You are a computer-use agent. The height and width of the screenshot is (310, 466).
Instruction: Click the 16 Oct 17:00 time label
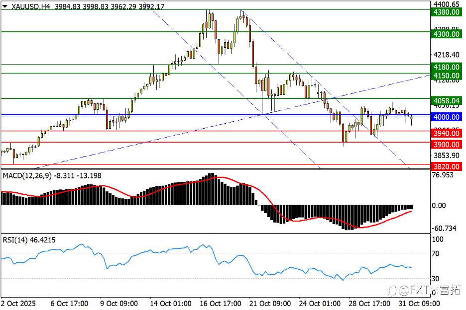(x=220, y=304)
